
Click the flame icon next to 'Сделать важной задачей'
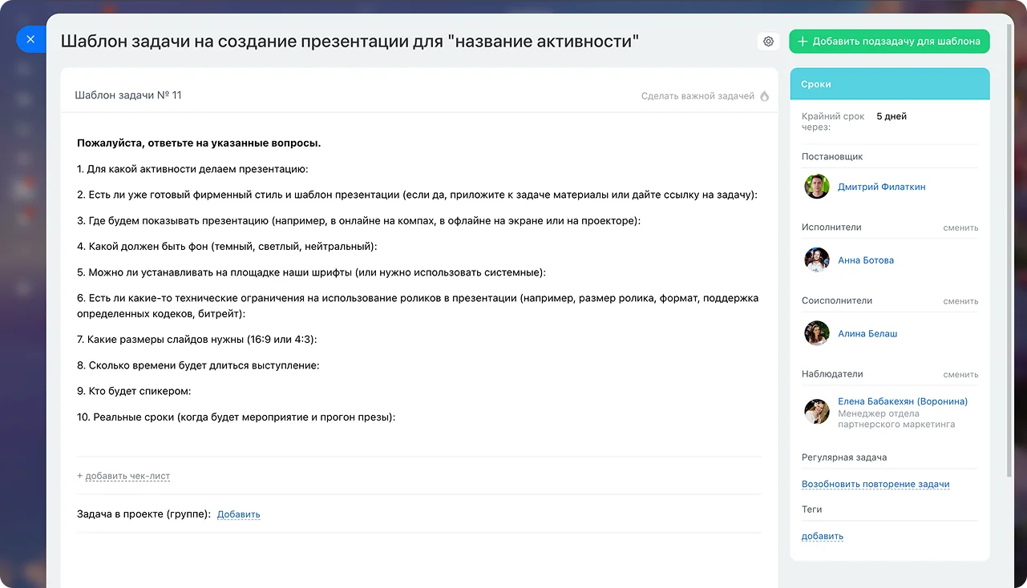click(765, 95)
